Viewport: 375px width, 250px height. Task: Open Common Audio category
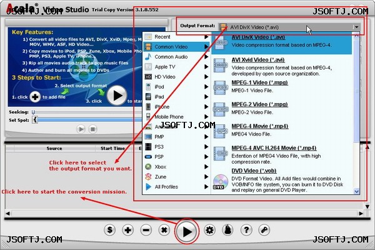[176, 57]
